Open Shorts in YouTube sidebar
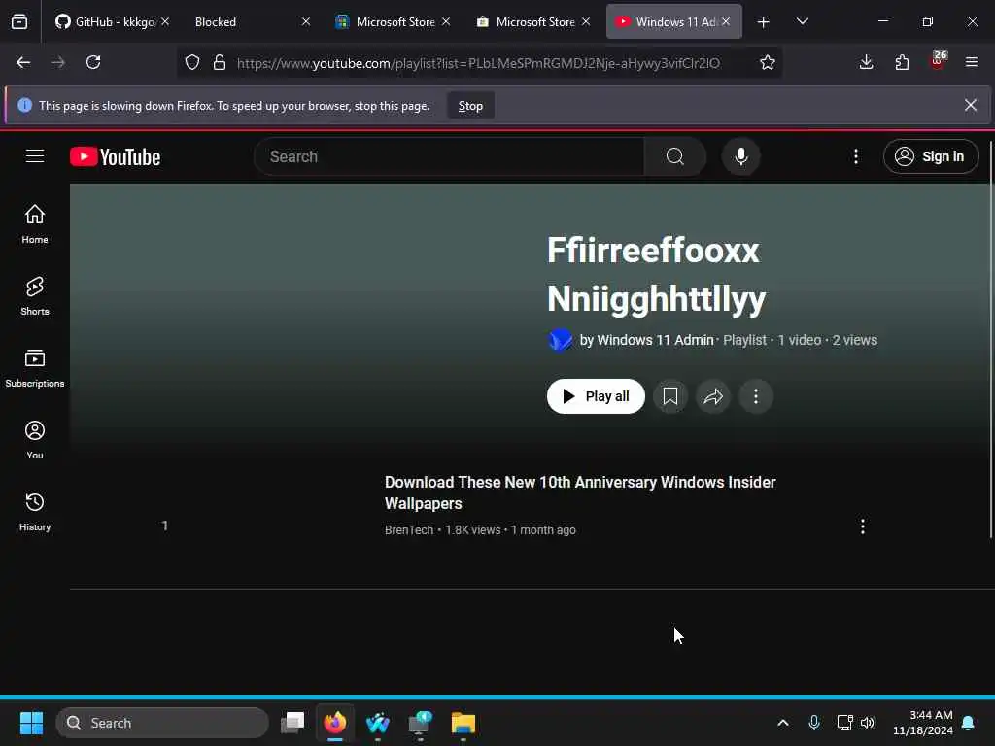 [x=35, y=296]
